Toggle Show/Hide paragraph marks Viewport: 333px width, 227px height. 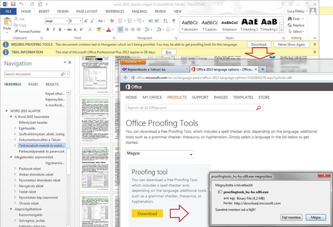pos(174,21)
